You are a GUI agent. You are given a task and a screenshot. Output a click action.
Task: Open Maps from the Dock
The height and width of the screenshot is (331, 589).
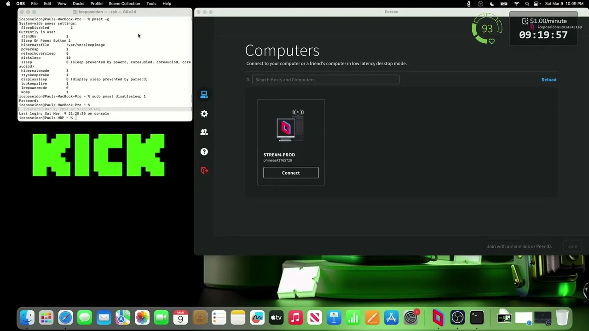coord(123,318)
